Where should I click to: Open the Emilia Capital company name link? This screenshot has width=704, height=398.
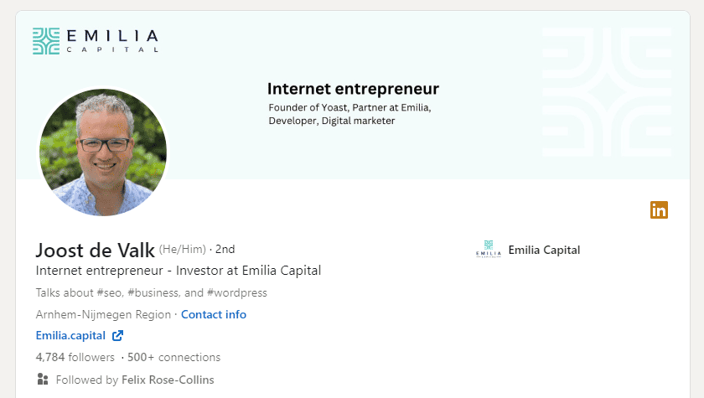[x=544, y=250]
